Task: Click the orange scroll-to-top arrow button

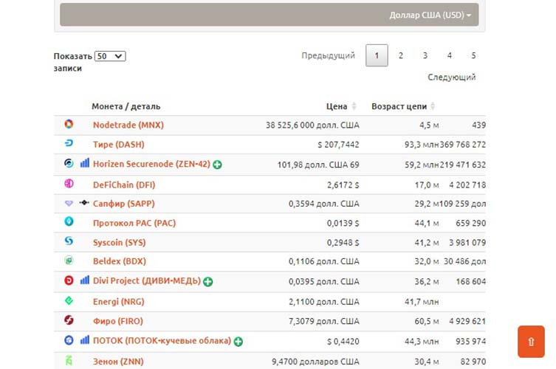Action: pos(531,342)
